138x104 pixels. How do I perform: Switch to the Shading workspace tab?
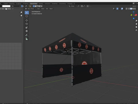click(41, 4)
